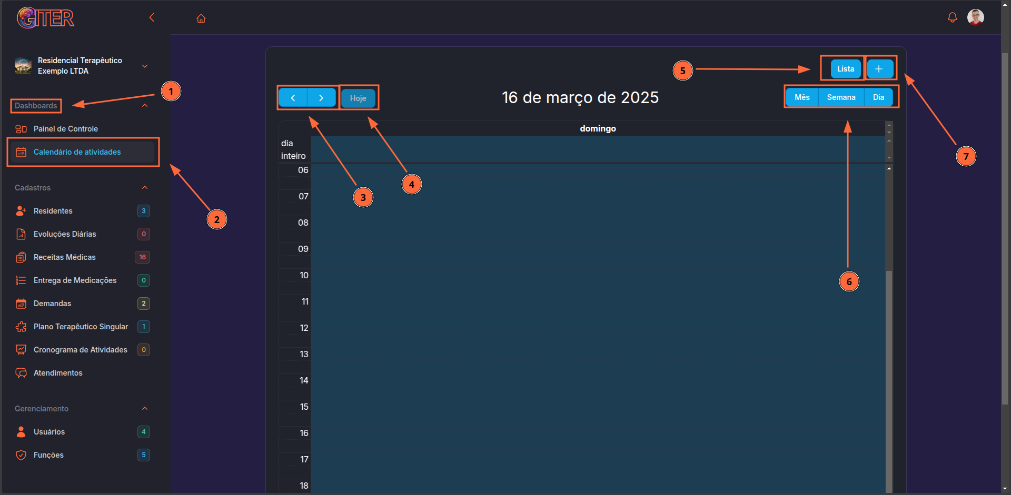Add new activity with plus button
1011x495 pixels.
[879, 69]
